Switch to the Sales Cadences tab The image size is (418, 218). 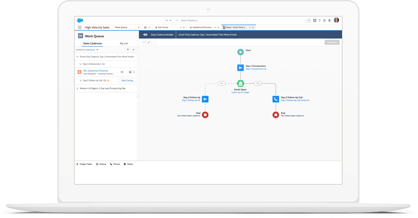[x=93, y=43]
